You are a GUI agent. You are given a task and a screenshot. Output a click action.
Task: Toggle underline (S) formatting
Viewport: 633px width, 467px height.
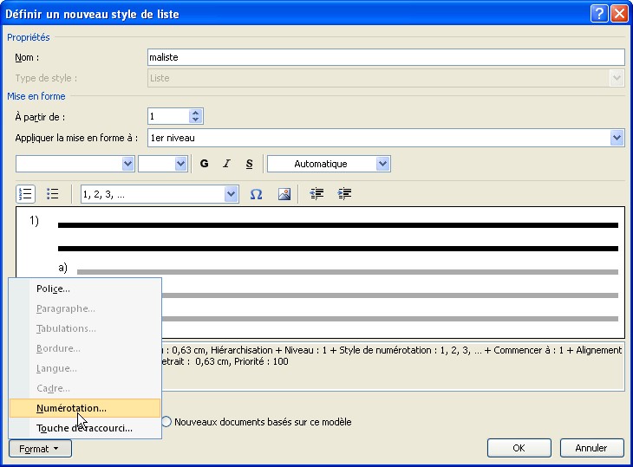(250, 164)
